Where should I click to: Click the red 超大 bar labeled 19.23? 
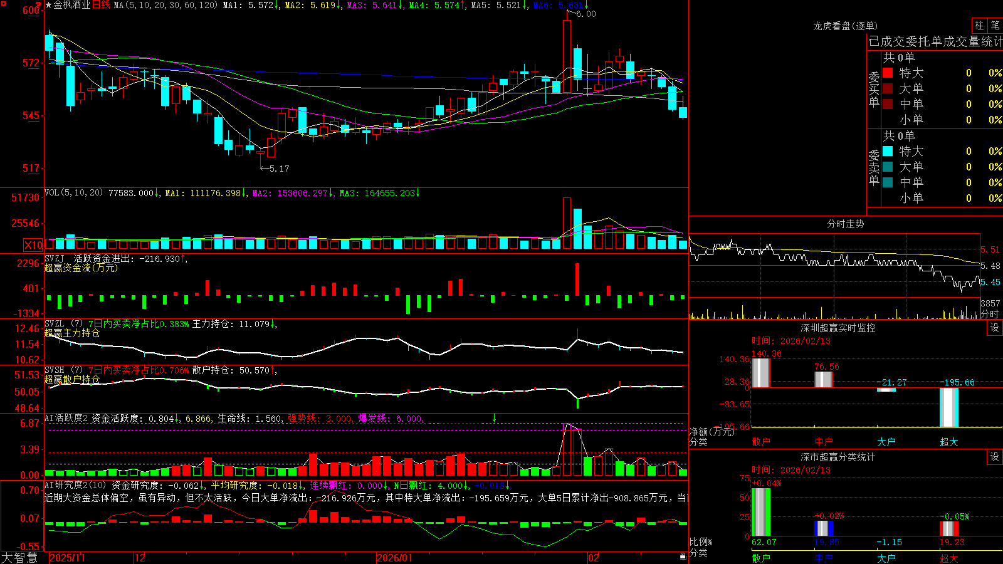pos(948,528)
